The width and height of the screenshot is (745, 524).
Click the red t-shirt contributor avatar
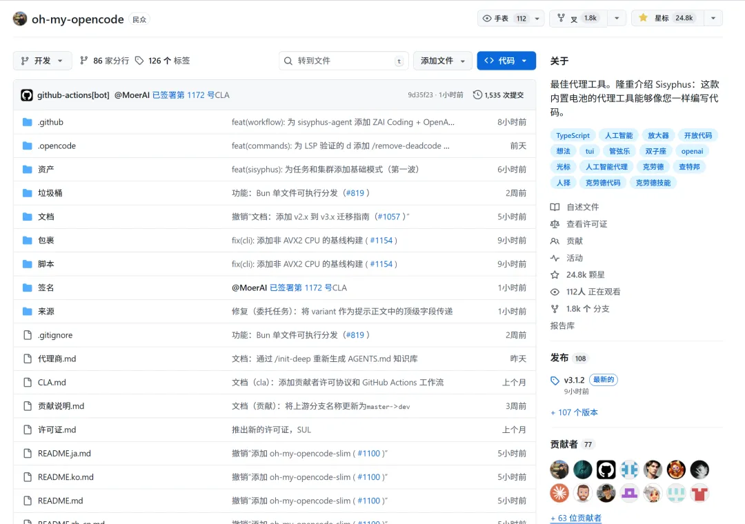tap(699, 494)
